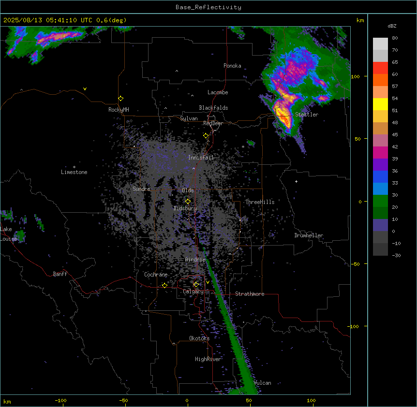417x407 pixels.
Task: Click the -30 value on dBZ legend
Action: (396, 256)
